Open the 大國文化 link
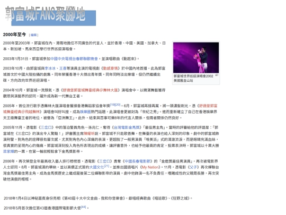The height and width of the screenshot is (215, 286). click(x=97, y=167)
